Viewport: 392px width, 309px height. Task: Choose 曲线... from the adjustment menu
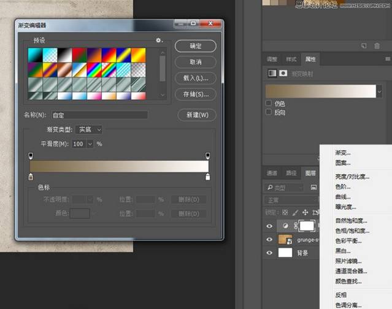343,197
